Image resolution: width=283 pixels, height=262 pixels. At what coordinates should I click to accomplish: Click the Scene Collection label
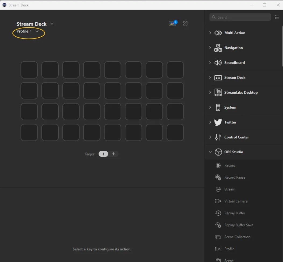pyautogui.click(x=237, y=237)
